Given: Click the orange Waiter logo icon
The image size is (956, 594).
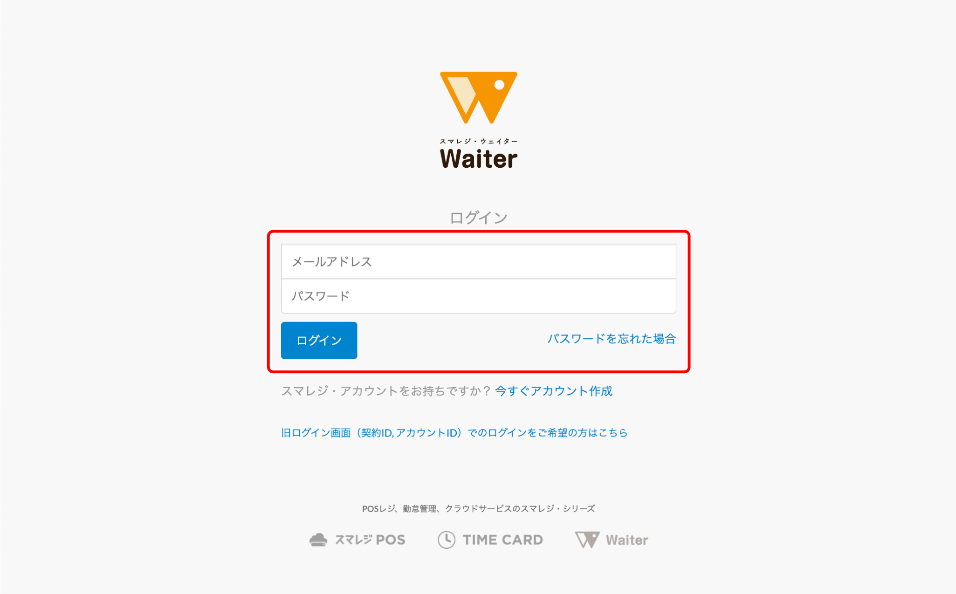Looking at the screenshot, I should (x=478, y=97).
